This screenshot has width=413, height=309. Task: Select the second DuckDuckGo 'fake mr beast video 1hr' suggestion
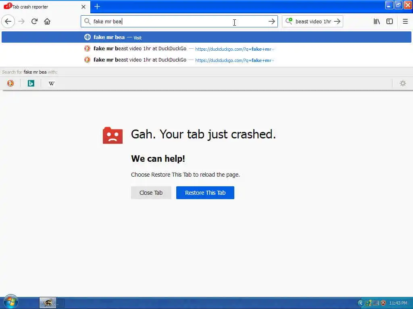coord(206,60)
